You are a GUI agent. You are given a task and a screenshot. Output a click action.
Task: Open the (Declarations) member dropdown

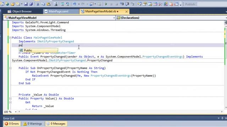226,18
